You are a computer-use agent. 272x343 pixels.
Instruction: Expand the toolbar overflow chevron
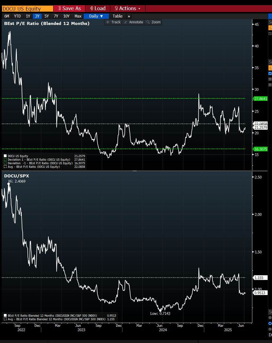click(128, 16)
